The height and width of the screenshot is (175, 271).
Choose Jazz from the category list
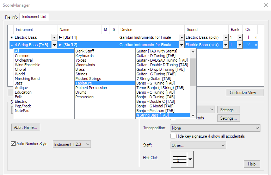[x=19, y=83]
